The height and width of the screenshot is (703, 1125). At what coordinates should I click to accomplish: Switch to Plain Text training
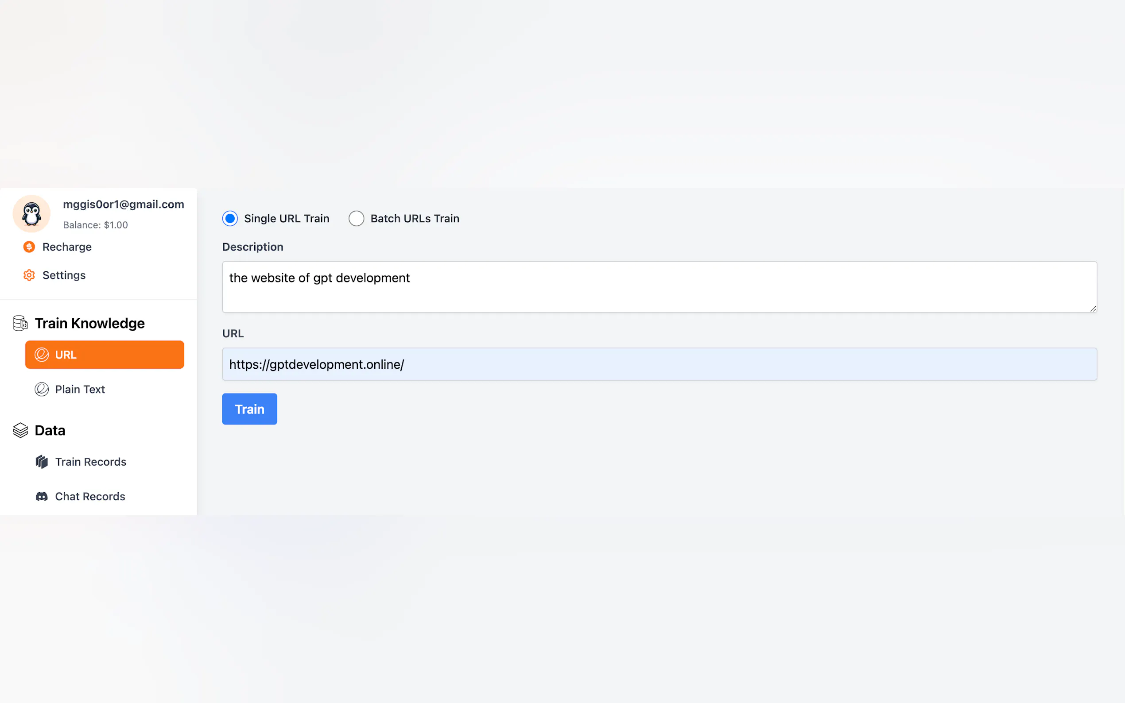coord(80,389)
